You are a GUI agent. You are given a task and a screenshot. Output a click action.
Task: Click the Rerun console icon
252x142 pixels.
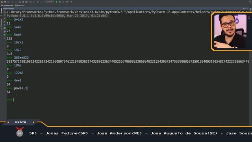(4, 12)
